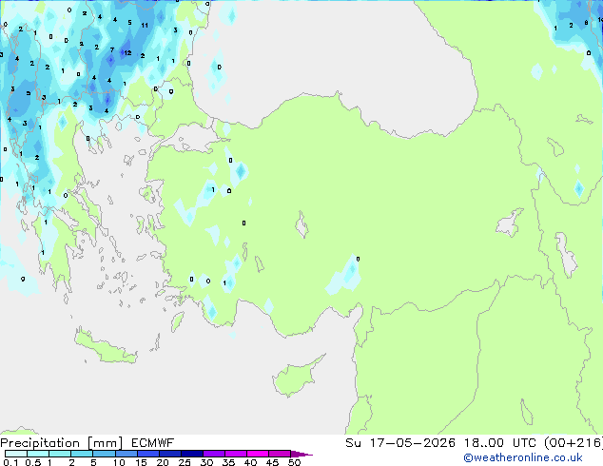Click the '11' precipitation value on the map
603x466 pixels.
pos(145,26)
